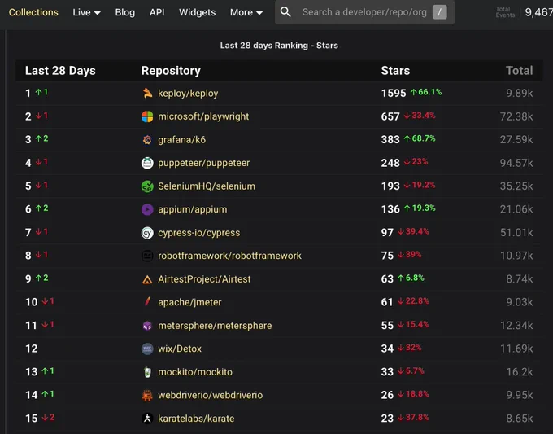The width and height of the screenshot is (553, 434).
Task: Click the magnifier search icon
Action: tap(285, 12)
